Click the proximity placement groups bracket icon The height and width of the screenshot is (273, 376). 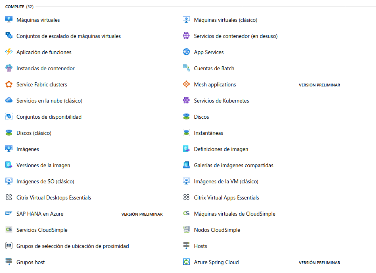point(9,246)
